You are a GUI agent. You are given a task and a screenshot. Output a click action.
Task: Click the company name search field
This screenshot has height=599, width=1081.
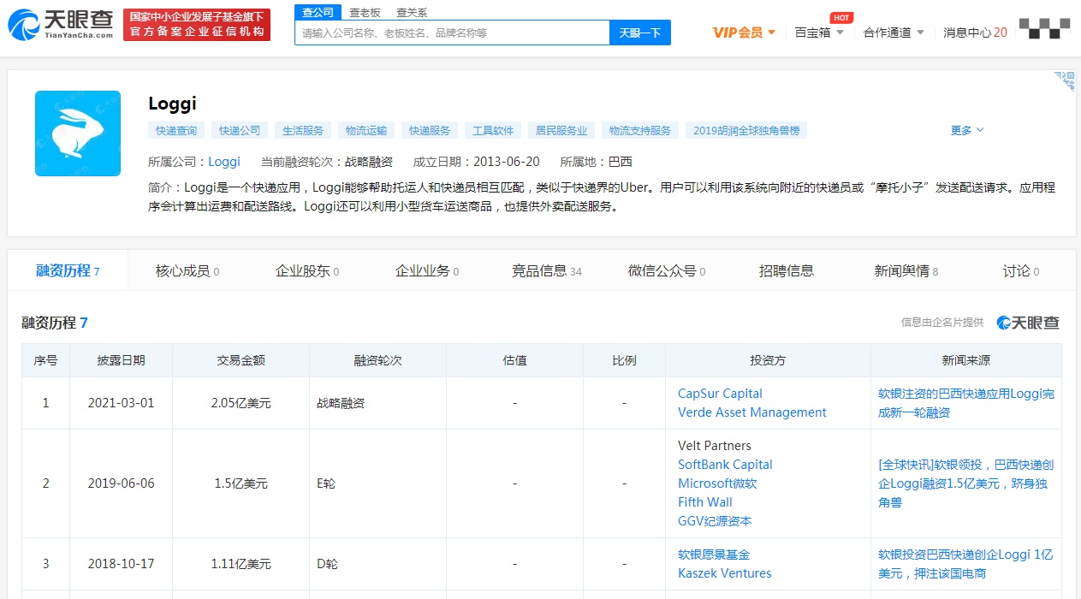tap(452, 33)
